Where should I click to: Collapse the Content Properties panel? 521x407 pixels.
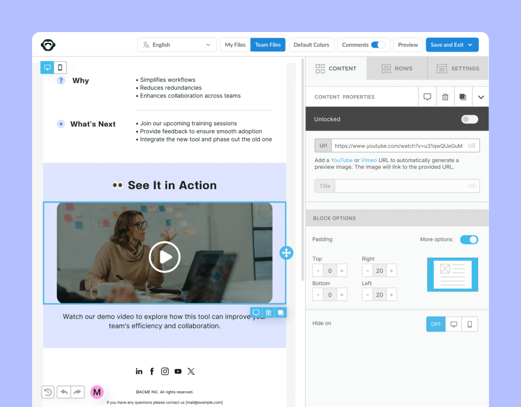pos(480,97)
